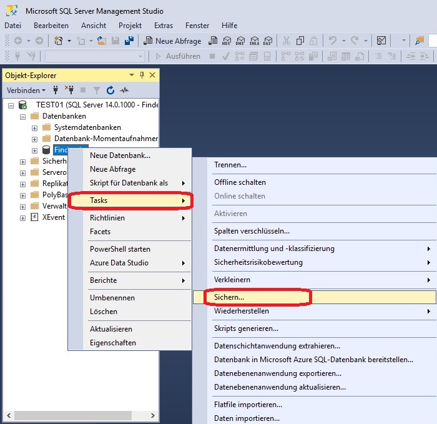Viewport: 437px width, 424px height.
Task: Click the Neue Abfrage toolbar button
Action: 172,41
